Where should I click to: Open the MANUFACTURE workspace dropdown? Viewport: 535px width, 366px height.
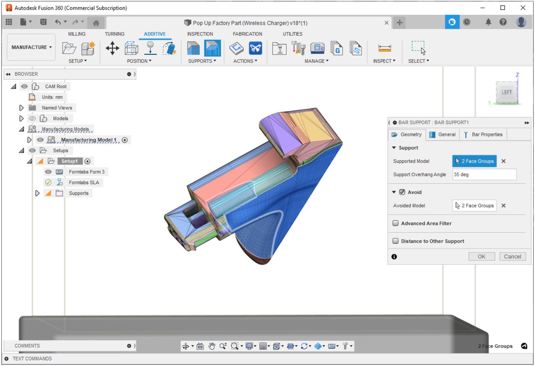click(31, 47)
